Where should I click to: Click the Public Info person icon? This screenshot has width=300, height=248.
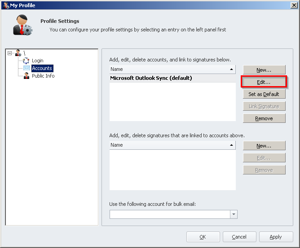pos(26,76)
